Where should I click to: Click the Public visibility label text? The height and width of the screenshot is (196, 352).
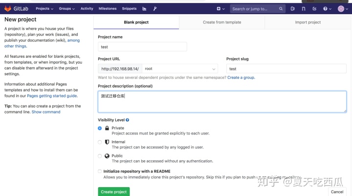117,156
